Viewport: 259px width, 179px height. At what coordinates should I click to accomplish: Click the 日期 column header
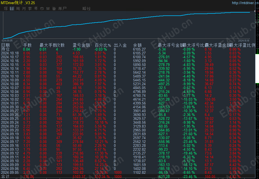click(x=5, y=45)
